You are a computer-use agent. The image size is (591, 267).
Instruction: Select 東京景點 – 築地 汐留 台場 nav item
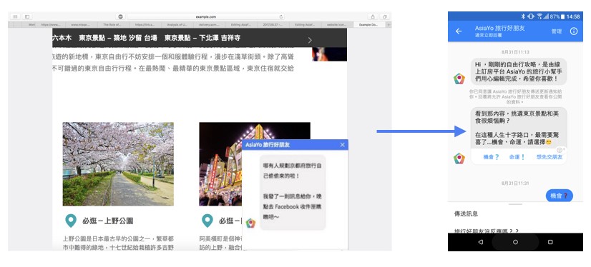pos(118,38)
